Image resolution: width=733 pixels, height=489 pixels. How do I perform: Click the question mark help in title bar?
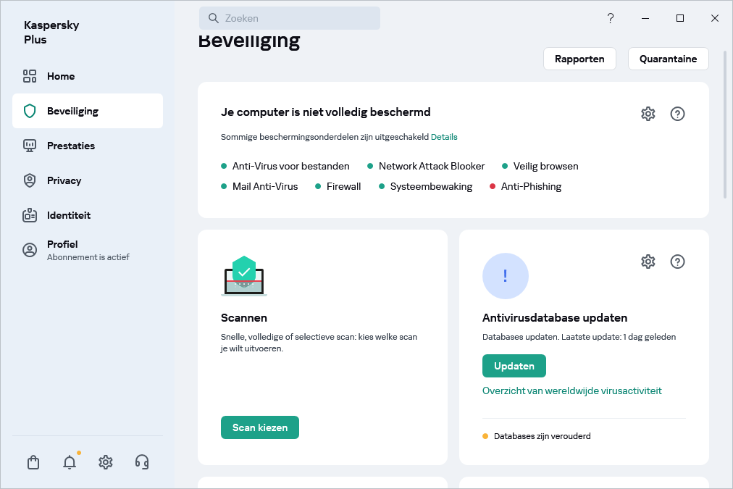pos(611,18)
